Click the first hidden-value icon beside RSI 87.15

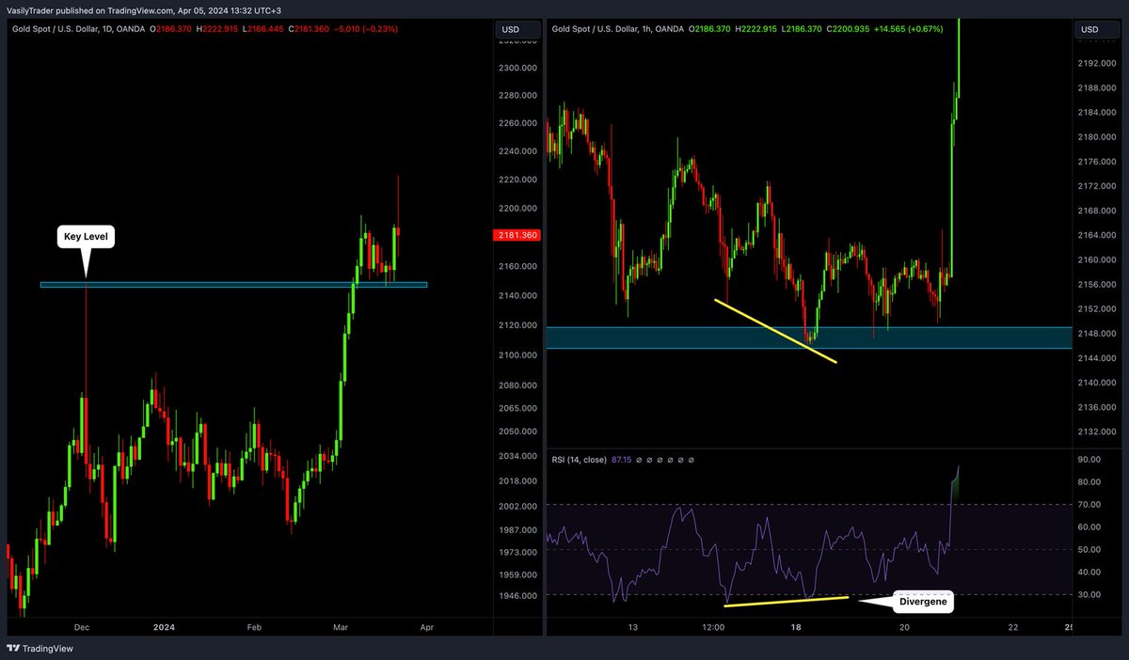point(638,460)
